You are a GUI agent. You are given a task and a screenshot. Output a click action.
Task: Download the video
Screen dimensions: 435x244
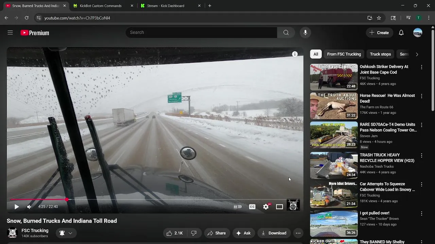pos(274,233)
